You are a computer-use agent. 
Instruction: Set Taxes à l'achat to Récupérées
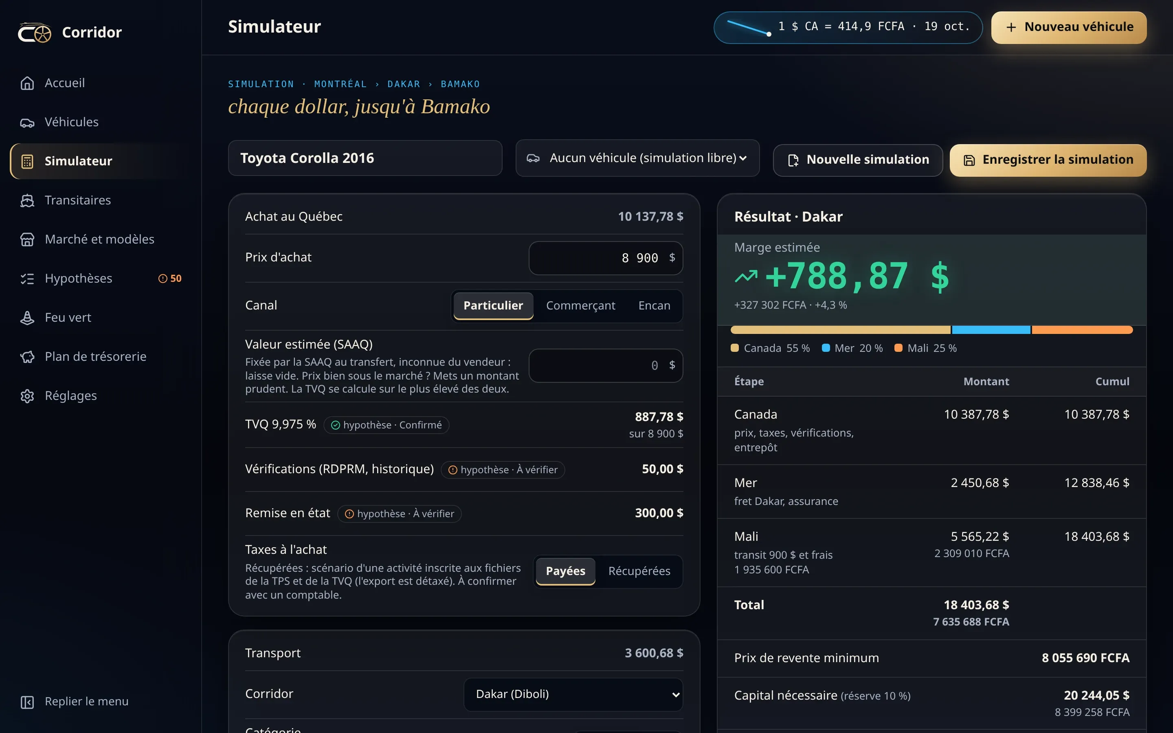point(639,571)
